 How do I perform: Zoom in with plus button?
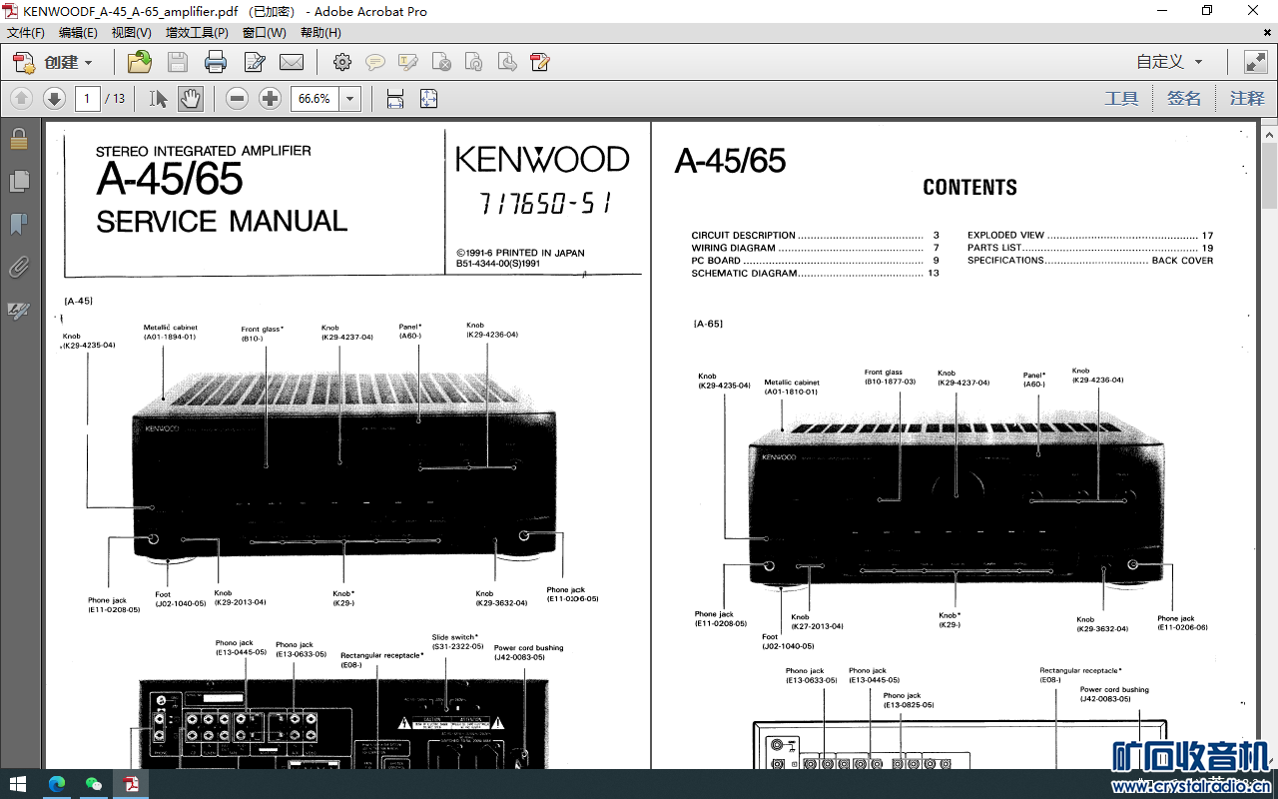pos(270,98)
